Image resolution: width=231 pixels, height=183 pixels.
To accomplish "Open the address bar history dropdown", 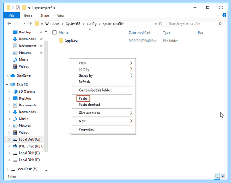I will point(156,24).
